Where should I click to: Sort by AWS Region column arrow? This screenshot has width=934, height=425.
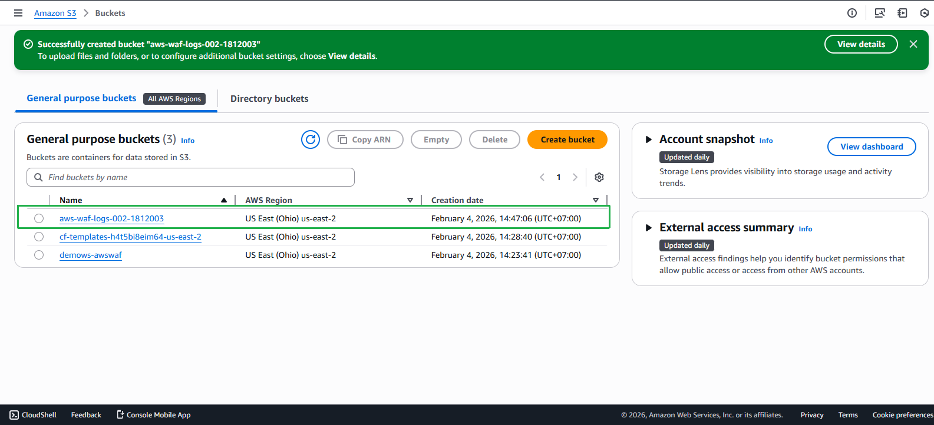pos(410,200)
